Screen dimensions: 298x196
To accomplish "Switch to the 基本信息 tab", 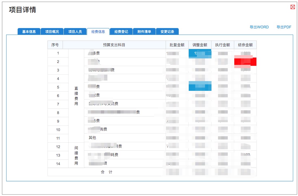I will pos(29,31).
